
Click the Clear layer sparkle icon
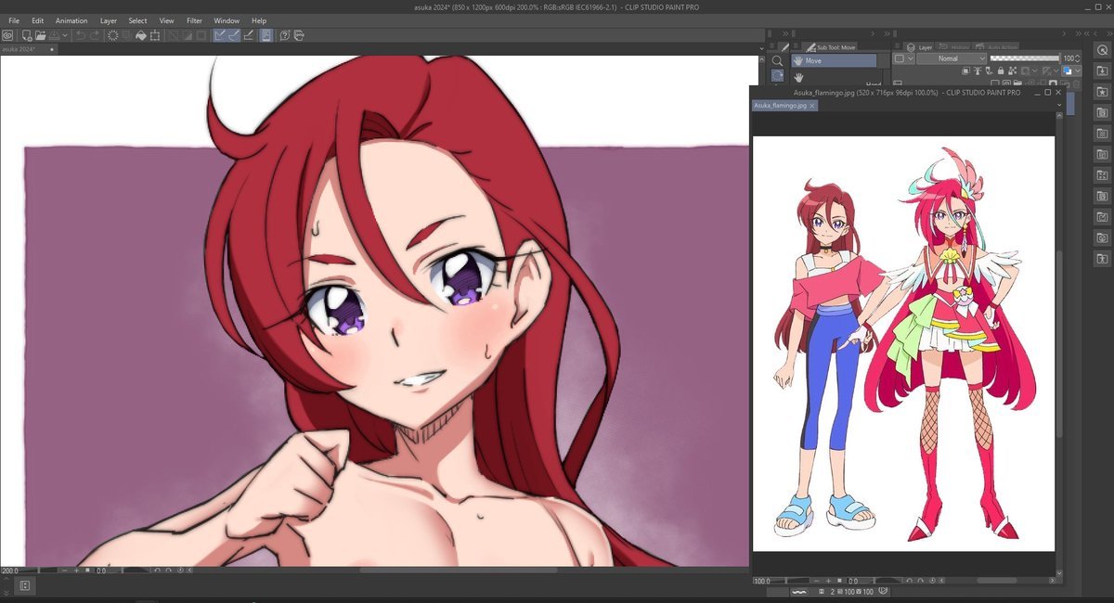point(113,35)
